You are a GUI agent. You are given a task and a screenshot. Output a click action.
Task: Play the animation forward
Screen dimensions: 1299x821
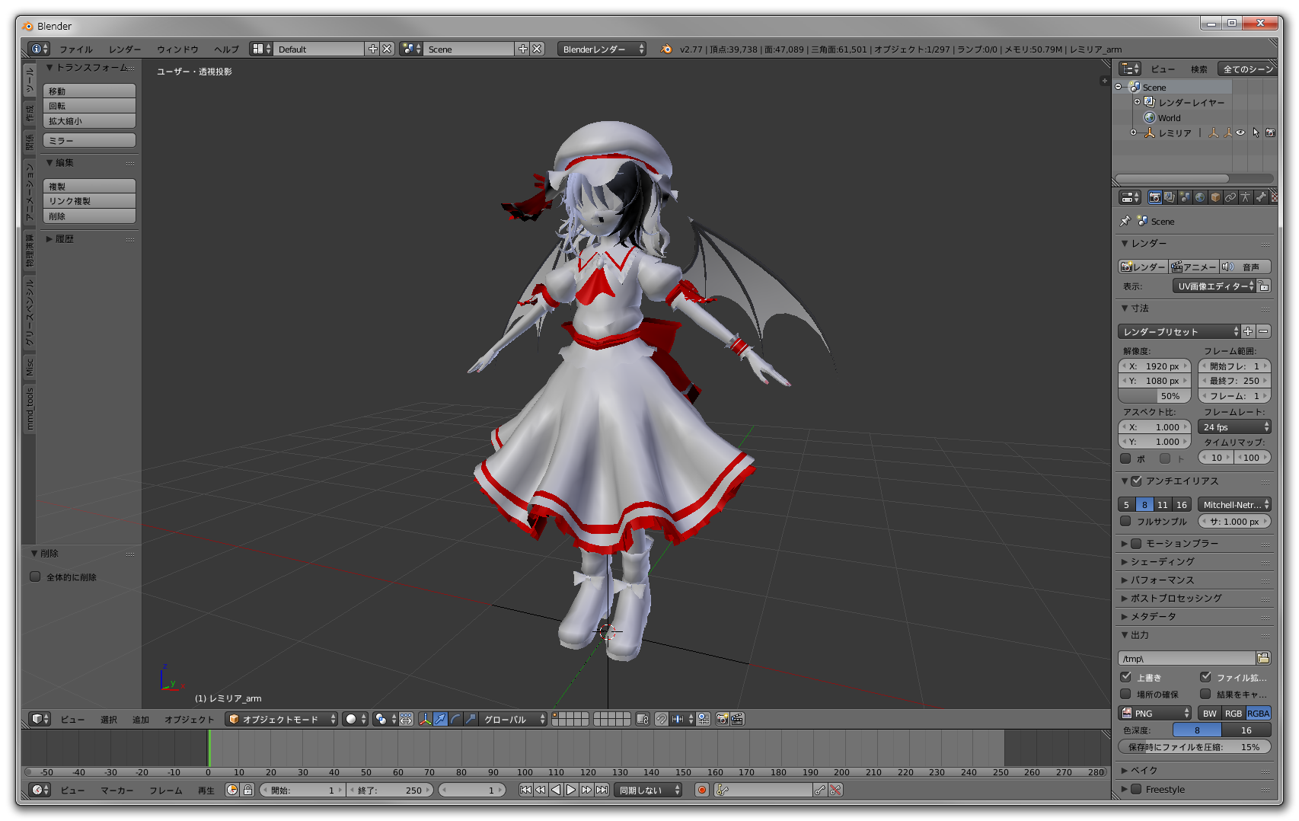(571, 790)
